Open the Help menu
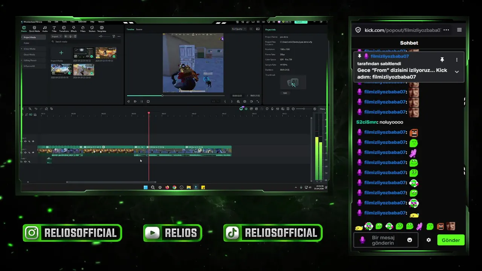The width and height of the screenshot is (482, 271). tap(92, 22)
